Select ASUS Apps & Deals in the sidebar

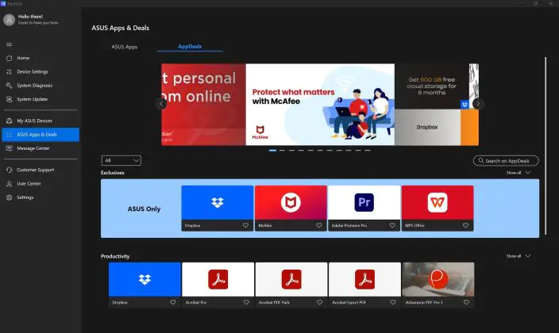tap(40, 135)
